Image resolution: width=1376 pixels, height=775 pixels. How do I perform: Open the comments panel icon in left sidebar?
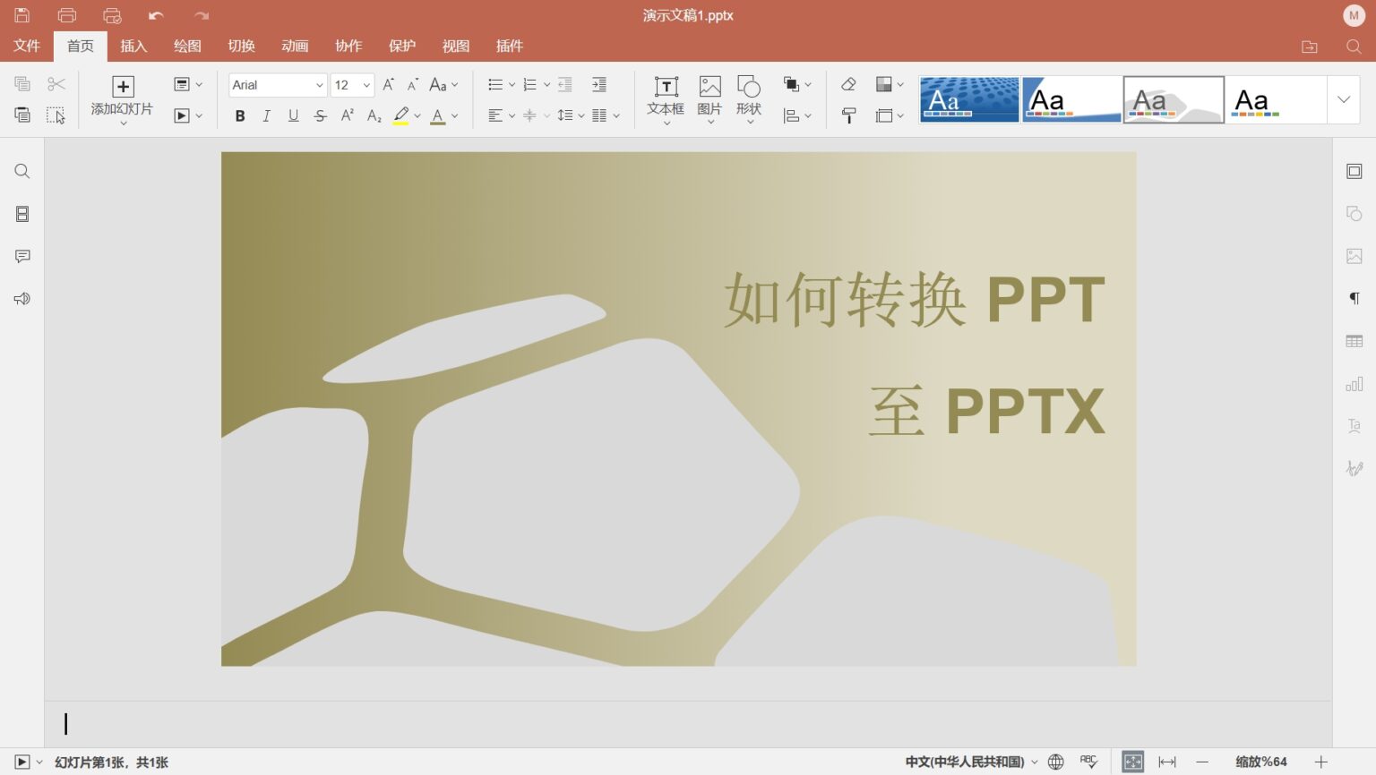point(21,256)
